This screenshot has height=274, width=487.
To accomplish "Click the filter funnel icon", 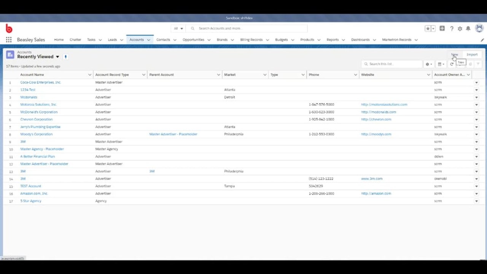I will pyautogui.click(x=478, y=64).
